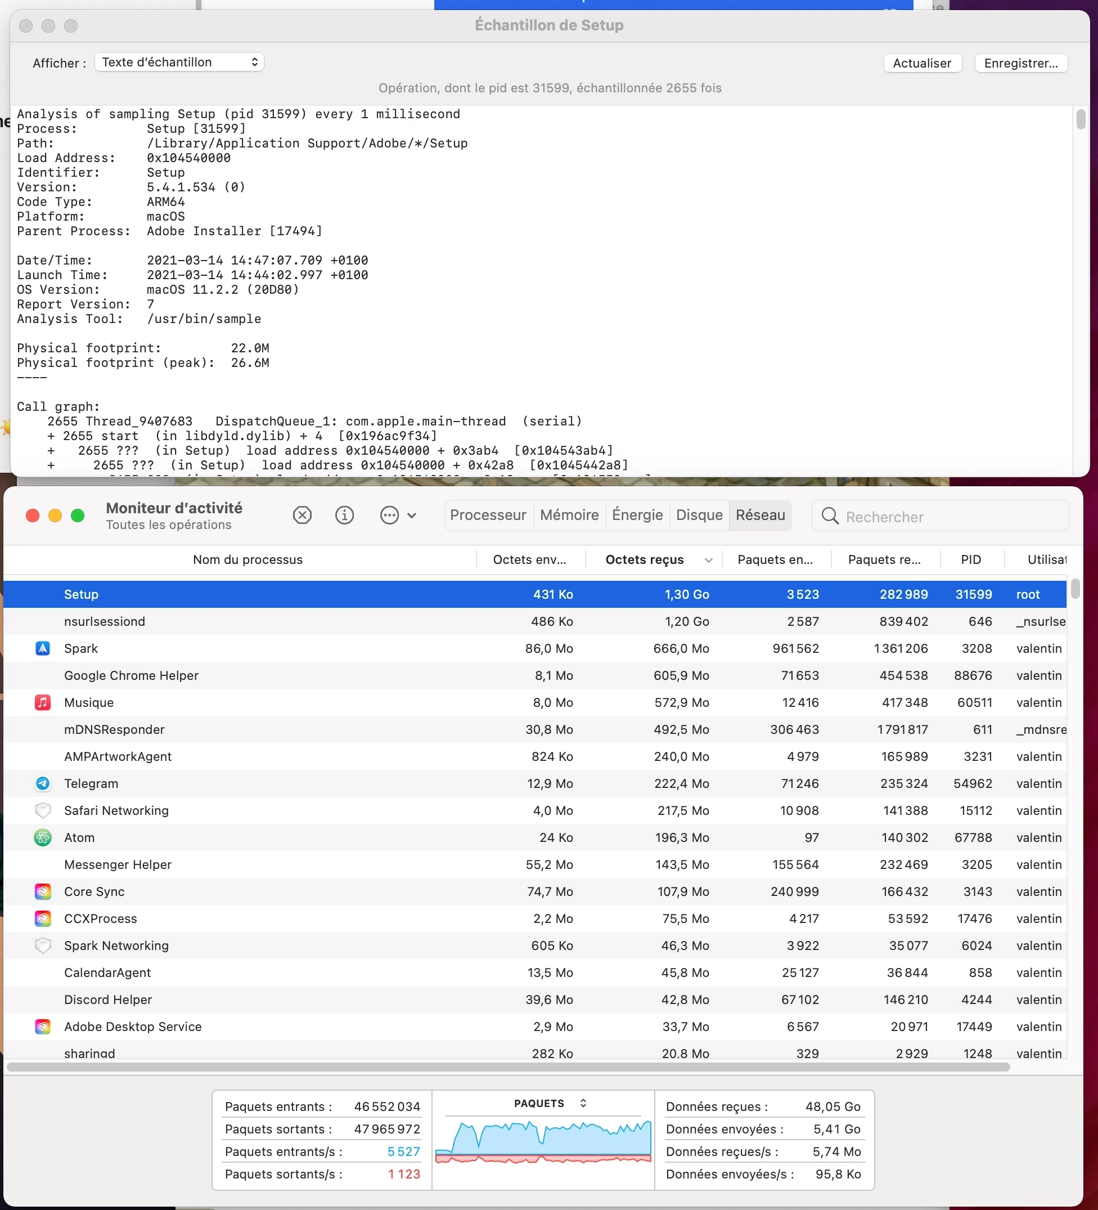The width and height of the screenshot is (1098, 1210).
Task: Click the Atom app icon
Action: coord(43,837)
